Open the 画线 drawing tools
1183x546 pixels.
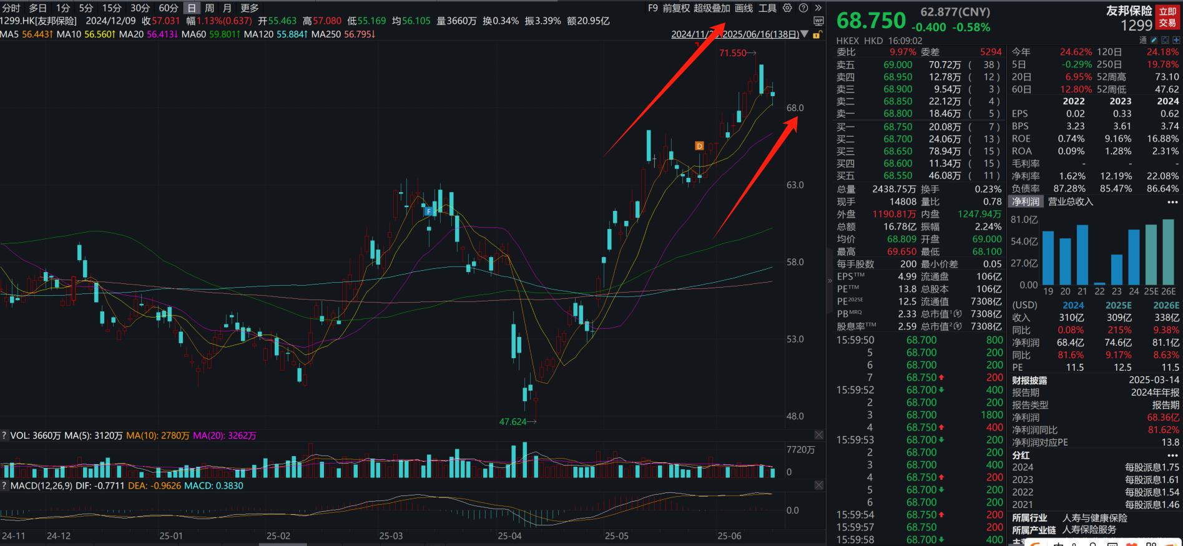click(744, 8)
